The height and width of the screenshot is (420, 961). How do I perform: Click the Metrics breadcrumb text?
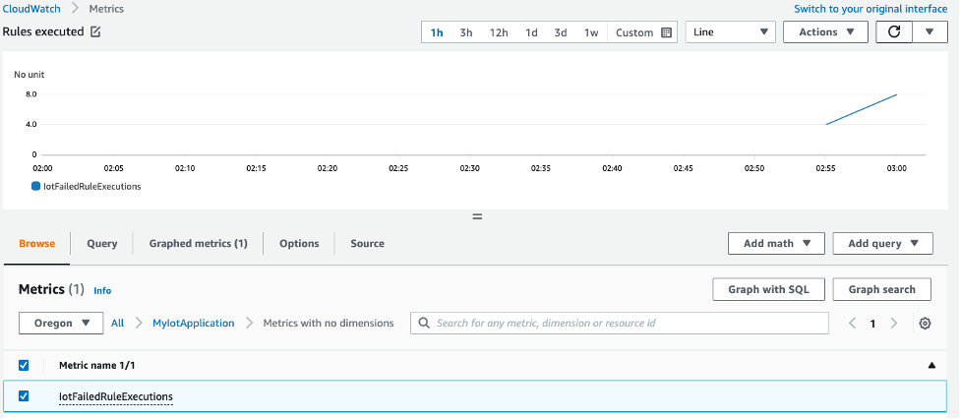point(106,9)
